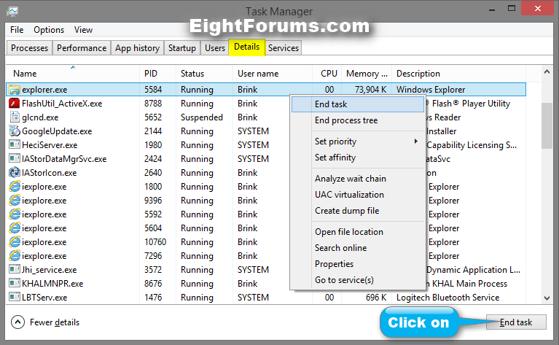Switch to the Users tab
559x345 pixels.
(215, 48)
